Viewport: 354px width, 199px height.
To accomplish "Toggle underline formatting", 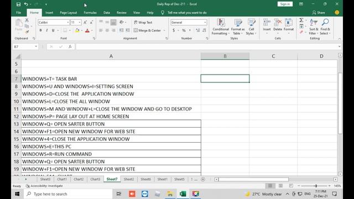I will tap(53, 30).
